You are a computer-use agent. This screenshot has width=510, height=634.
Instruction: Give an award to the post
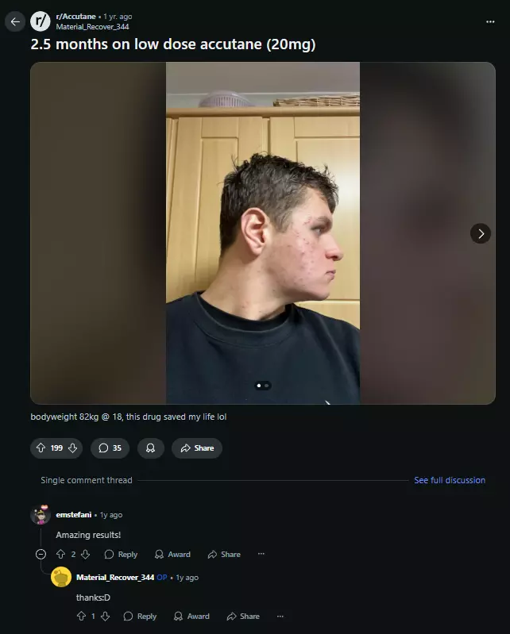(x=151, y=448)
